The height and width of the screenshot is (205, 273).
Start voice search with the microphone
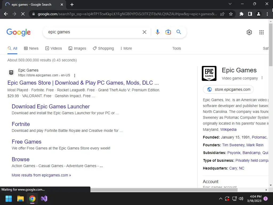click(x=157, y=32)
